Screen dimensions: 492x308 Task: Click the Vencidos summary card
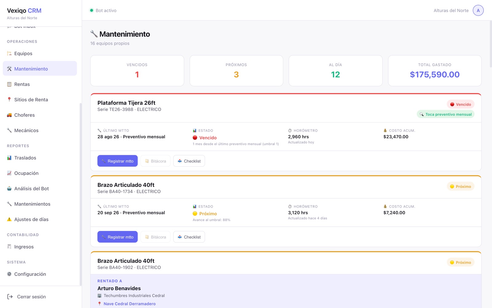pos(137,71)
